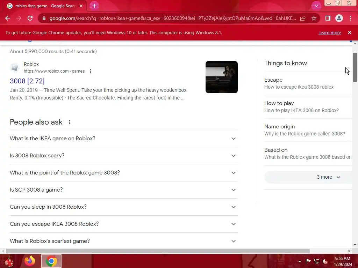Reload the current page

point(30,18)
